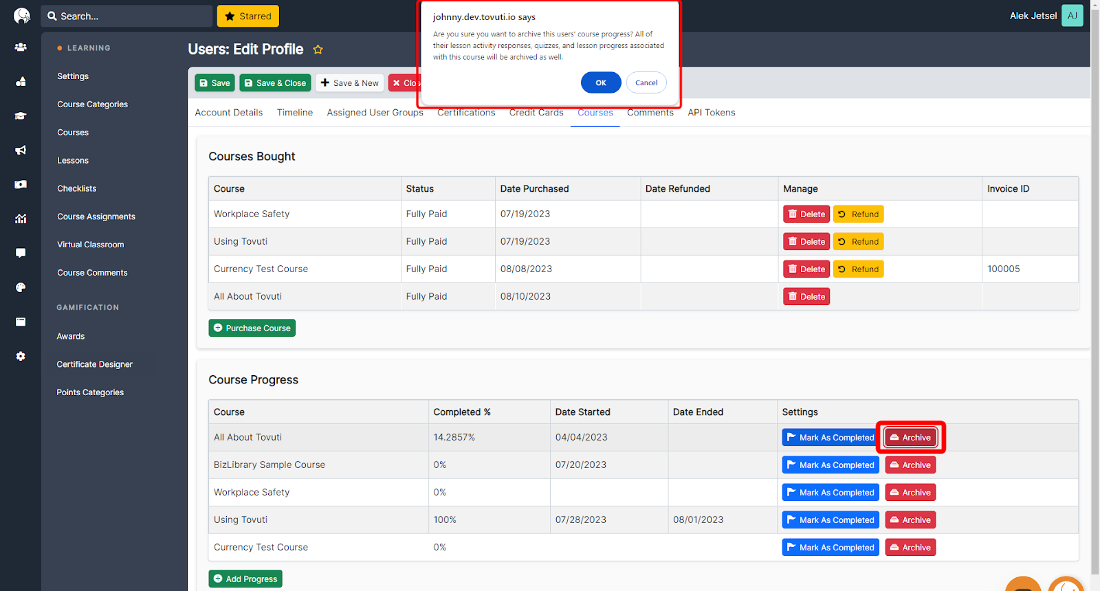
Task: Switch to the Account Details tab
Action: [x=228, y=113]
